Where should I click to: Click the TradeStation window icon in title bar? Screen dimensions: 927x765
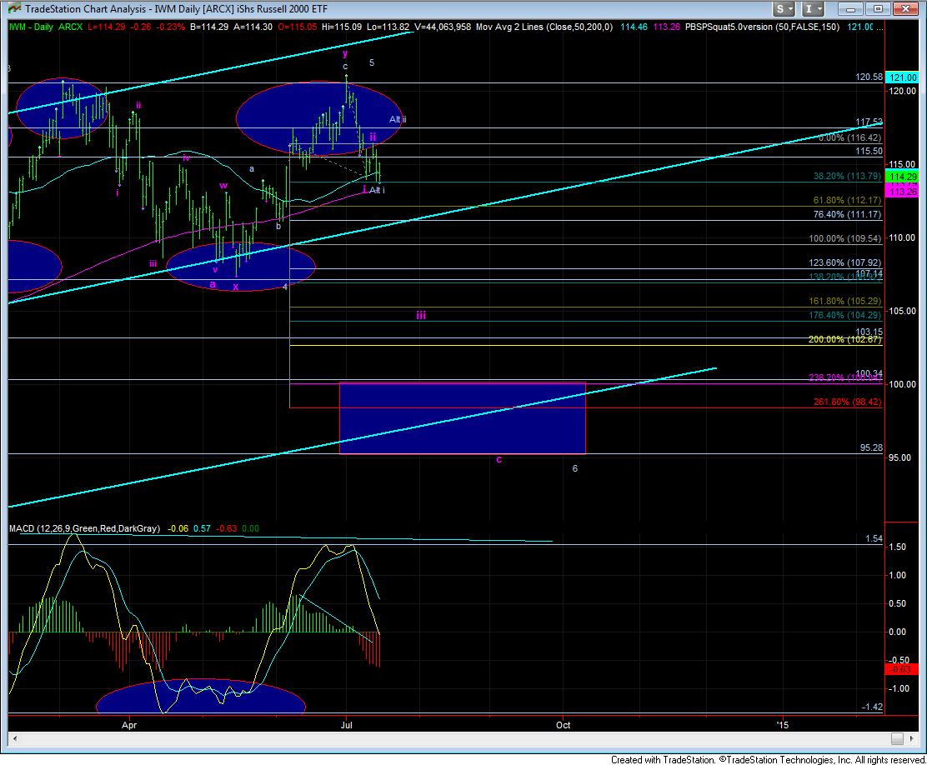point(13,8)
